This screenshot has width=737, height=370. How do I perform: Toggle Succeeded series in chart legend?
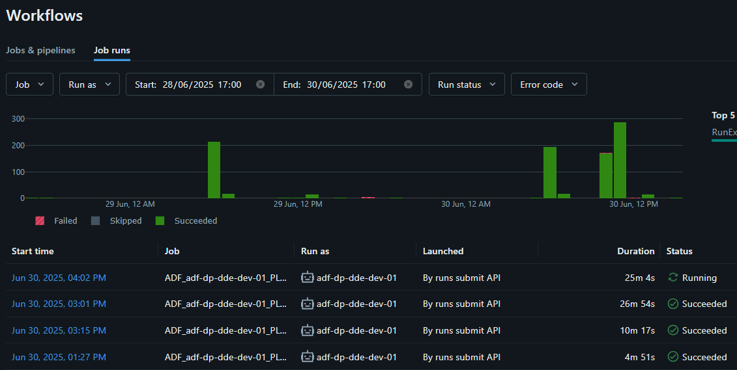[x=186, y=221]
